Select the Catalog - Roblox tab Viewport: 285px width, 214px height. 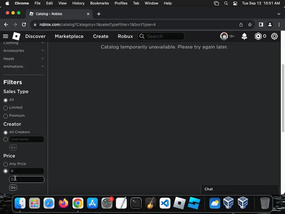59,14
